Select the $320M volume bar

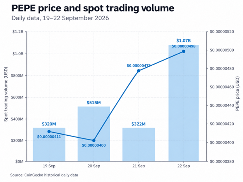(x=49, y=145)
